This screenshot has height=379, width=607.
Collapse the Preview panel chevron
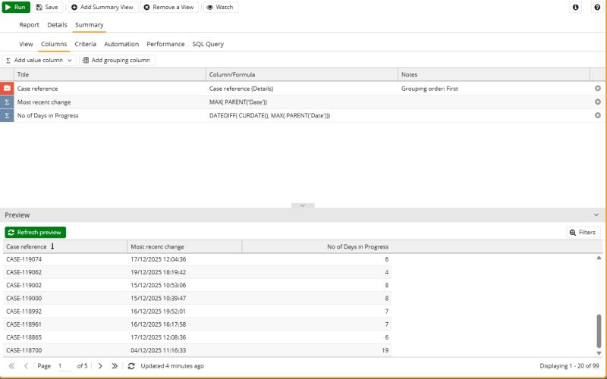click(596, 215)
